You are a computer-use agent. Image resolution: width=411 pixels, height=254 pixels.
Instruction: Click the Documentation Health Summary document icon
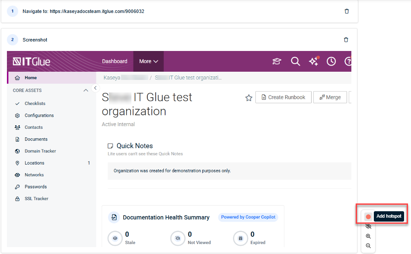(x=114, y=217)
